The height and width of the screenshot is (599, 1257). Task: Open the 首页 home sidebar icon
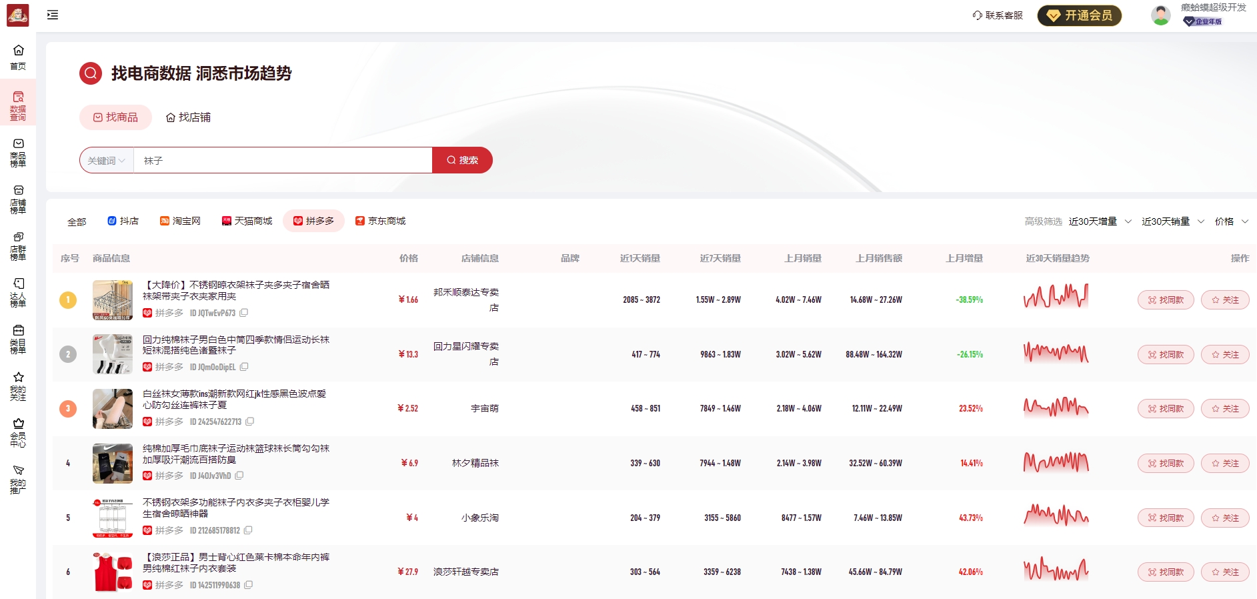pyautogui.click(x=18, y=57)
